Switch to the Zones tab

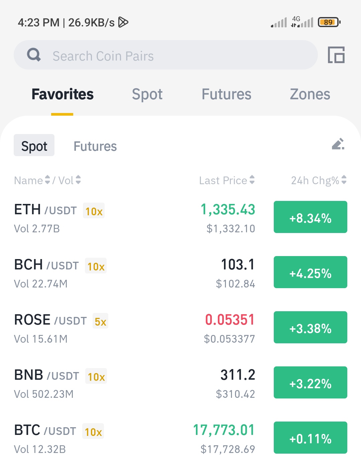[310, 94]
